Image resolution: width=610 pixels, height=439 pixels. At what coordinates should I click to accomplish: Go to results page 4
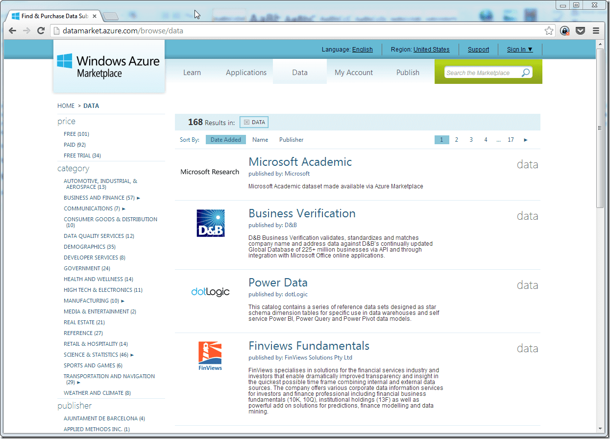486,140
